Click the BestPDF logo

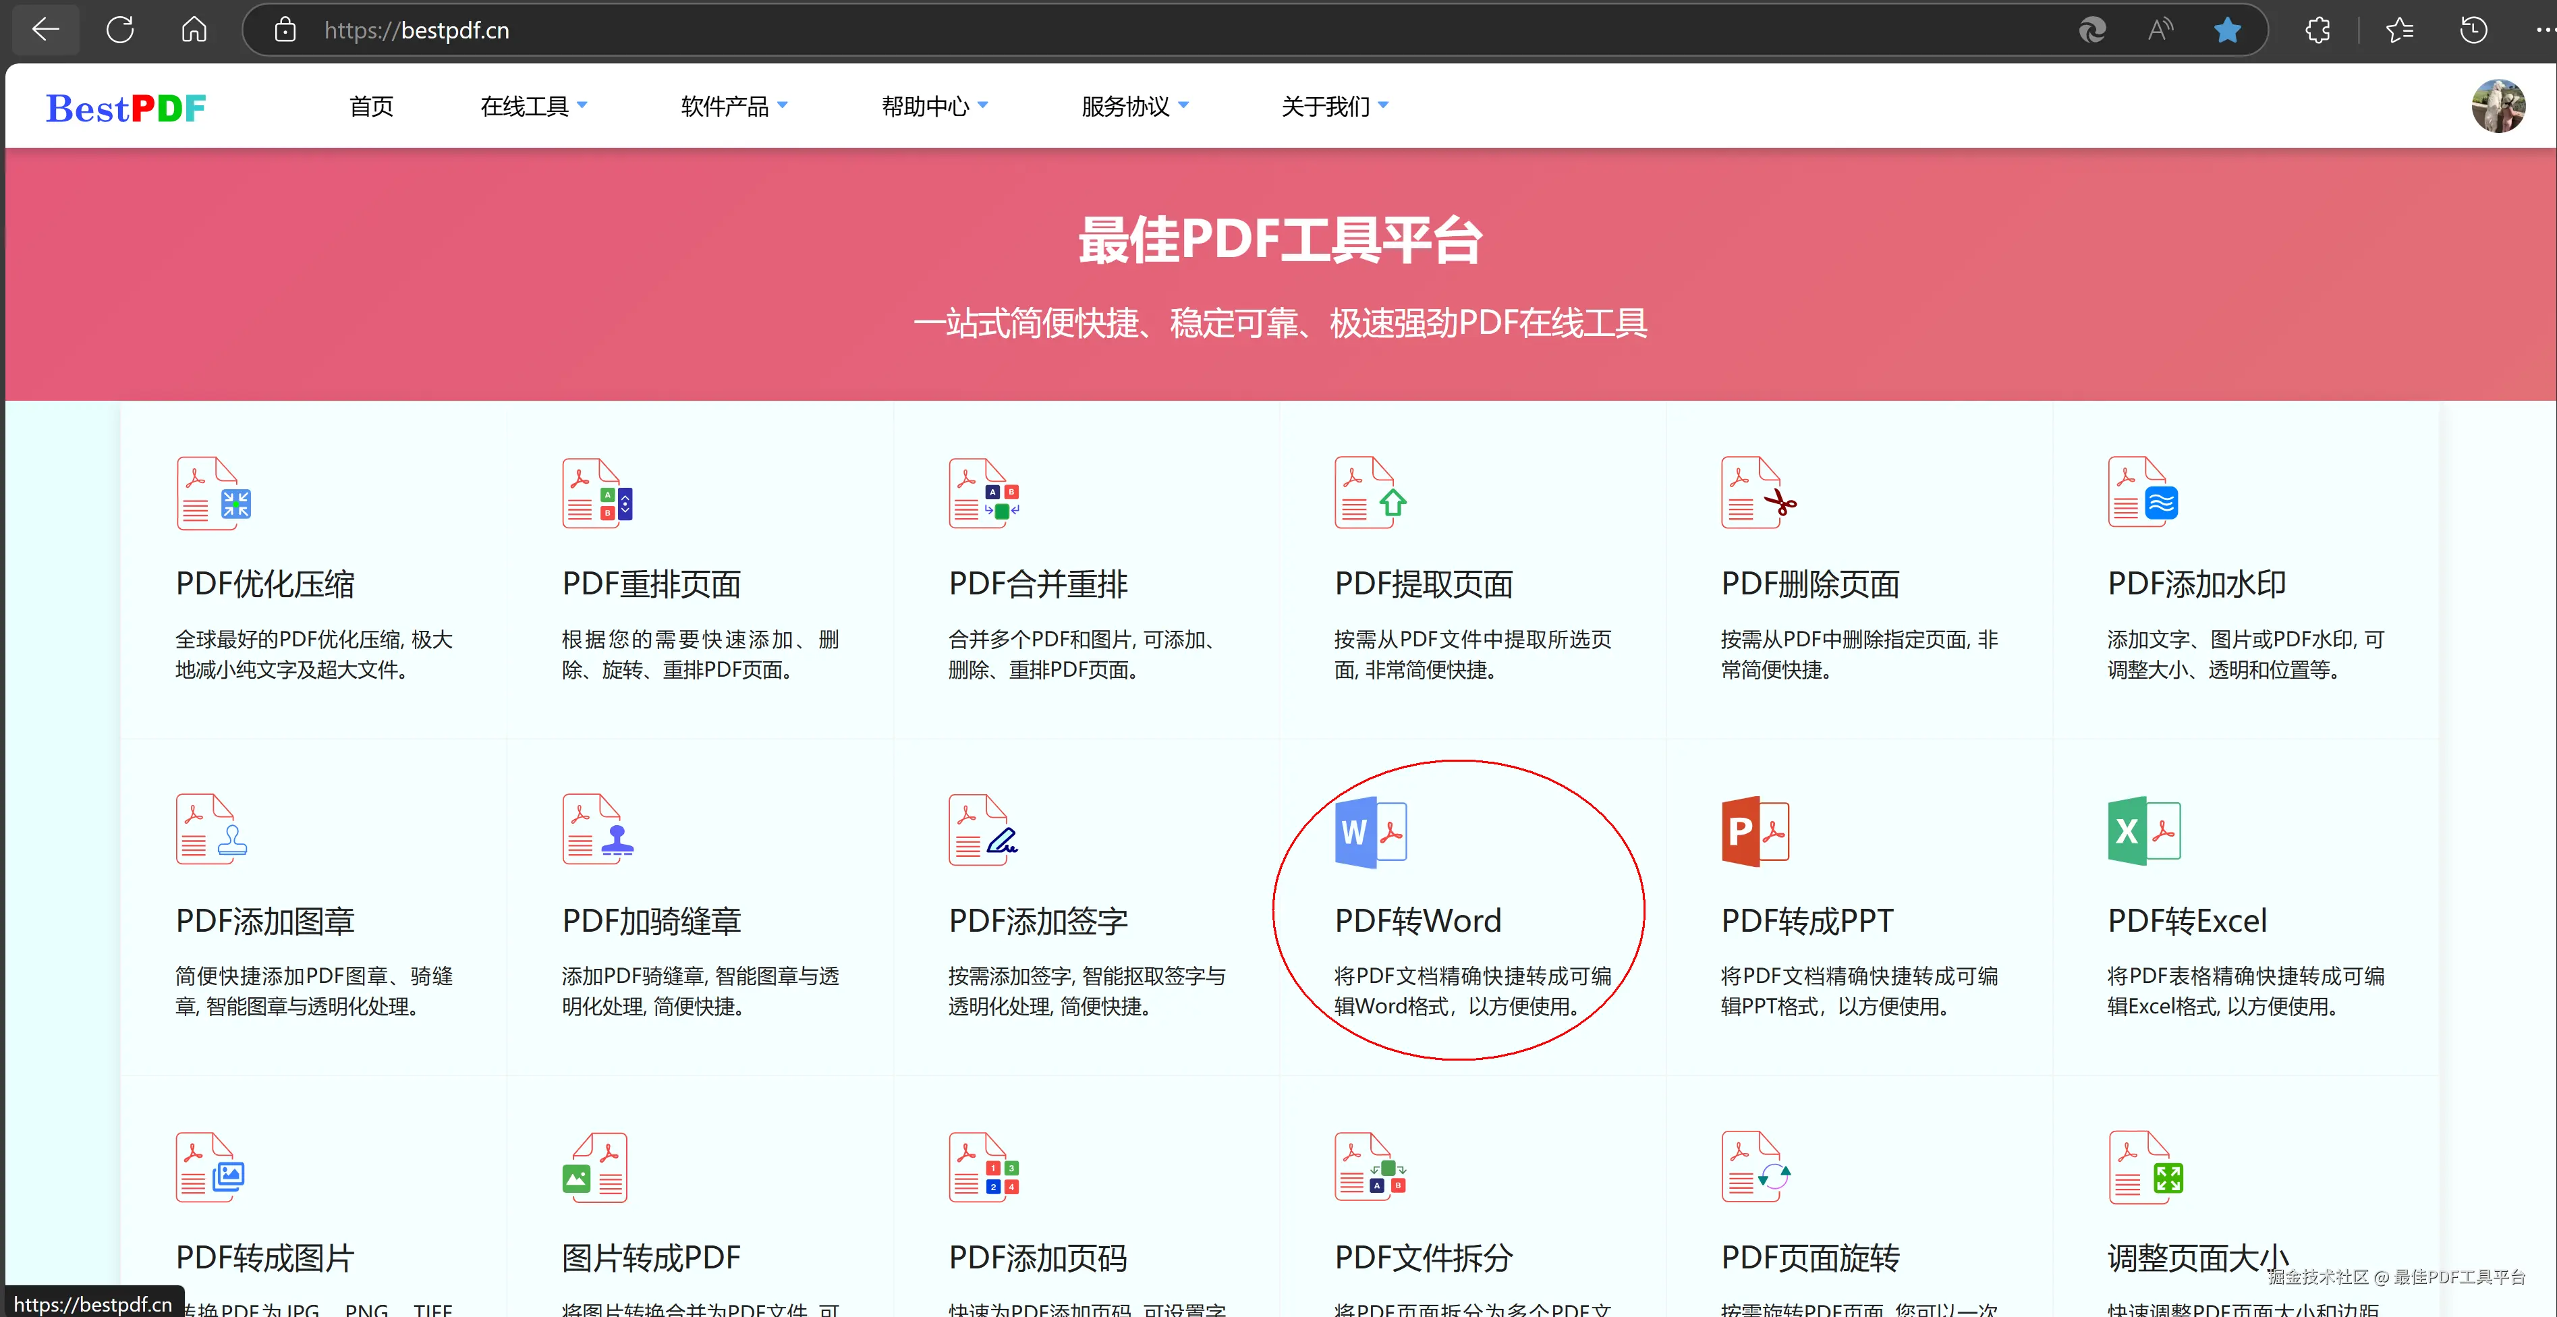coord(126,108)
